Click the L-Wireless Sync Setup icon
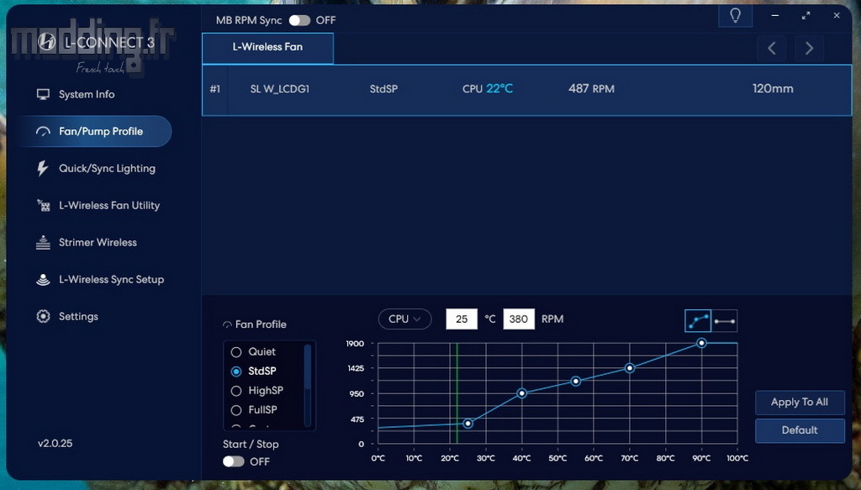Screen dimensions: 861x490 pyautogui.click(x=43, y=279)
